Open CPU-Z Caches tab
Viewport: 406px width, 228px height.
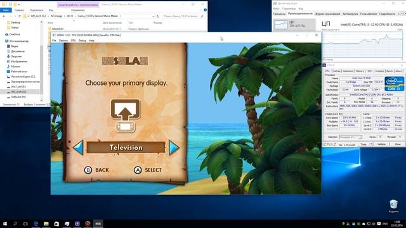point(336,71)
